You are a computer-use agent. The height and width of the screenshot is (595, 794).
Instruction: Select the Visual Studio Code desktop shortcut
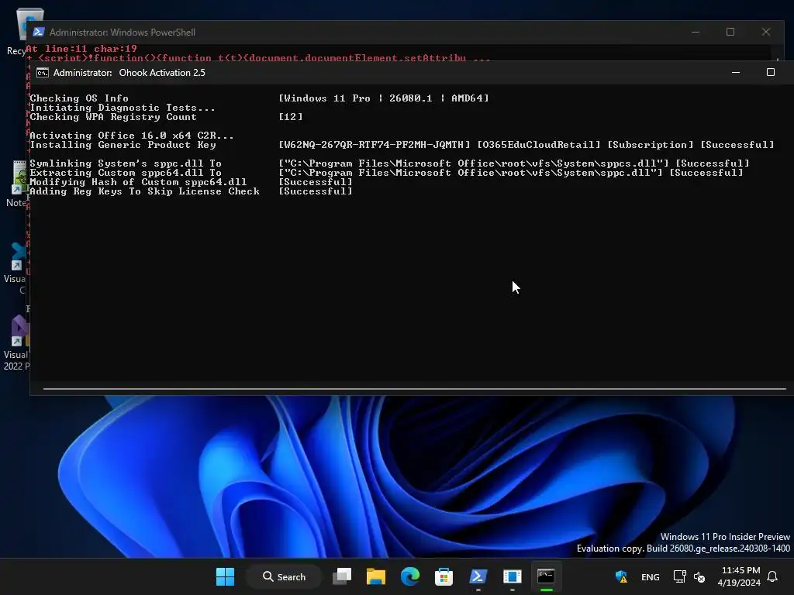point(16,268)
